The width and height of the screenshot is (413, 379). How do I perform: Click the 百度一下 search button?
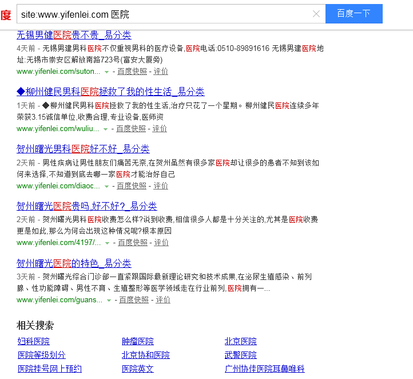pyautogui.click(x=354, y=14)
